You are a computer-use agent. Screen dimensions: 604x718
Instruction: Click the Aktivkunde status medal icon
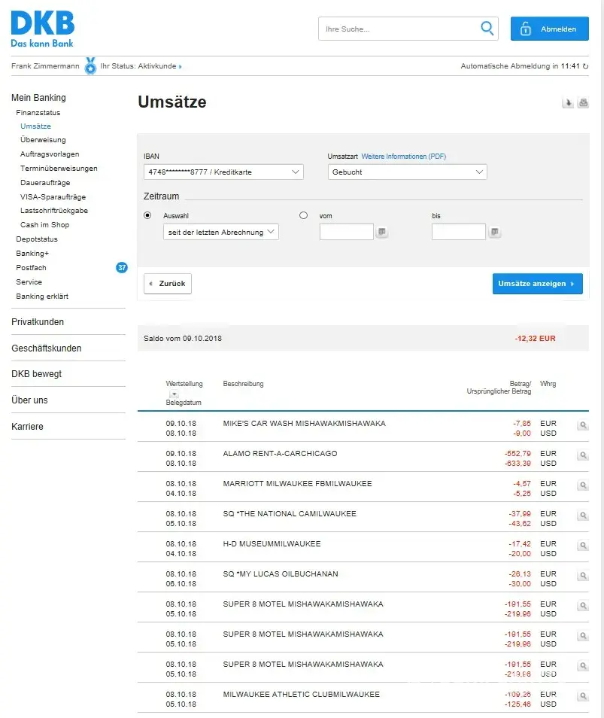pos(90,66)
